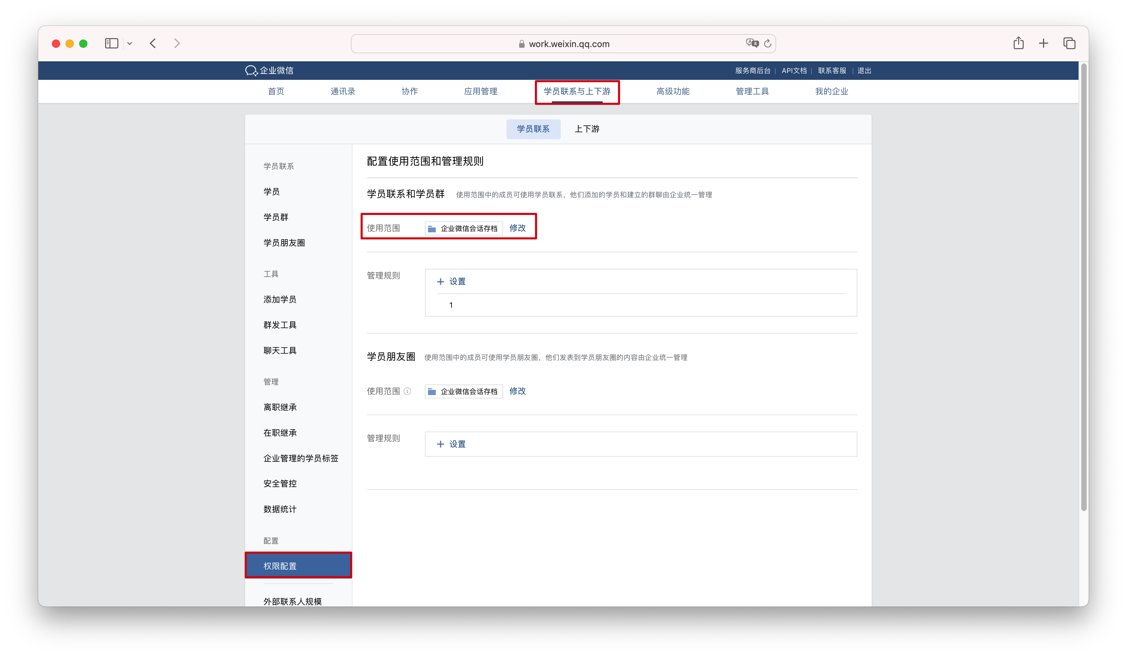Image resolution: width=1127 pixels, height=657 pixels.
Task: Click folder icon in 学员朋友圈 scope tag
Action: pyautogui.click(x=431, y=392)
